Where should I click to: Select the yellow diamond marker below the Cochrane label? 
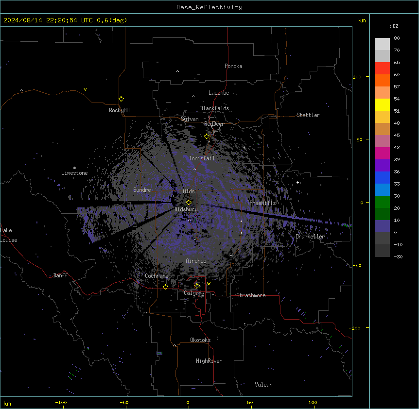click(165, 287)
